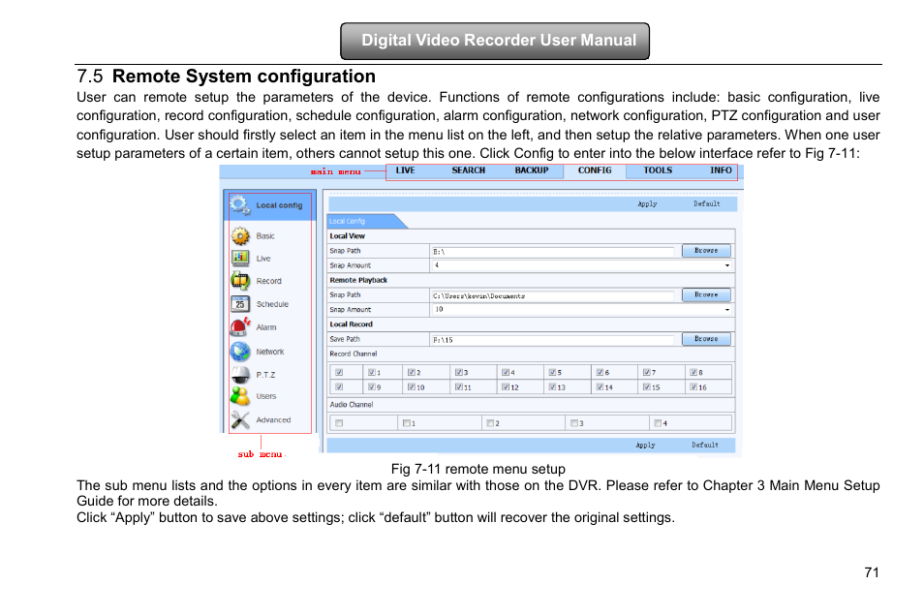924x616 pixels.
Task: Select the Alarm siren icon
Action: (240, 326)
